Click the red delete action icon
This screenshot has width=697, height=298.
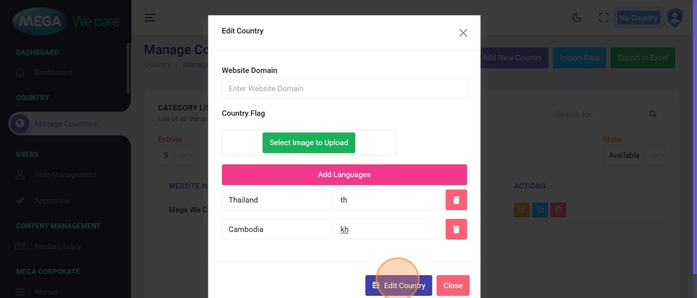coord(558,210)
